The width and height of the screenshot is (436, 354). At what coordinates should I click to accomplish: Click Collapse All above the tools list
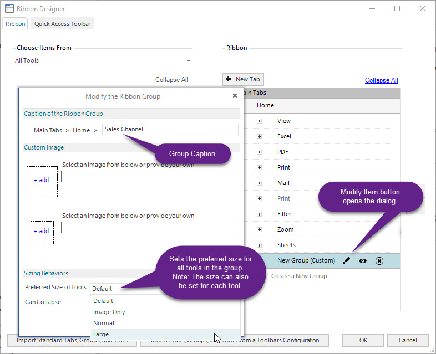[171, 80]
